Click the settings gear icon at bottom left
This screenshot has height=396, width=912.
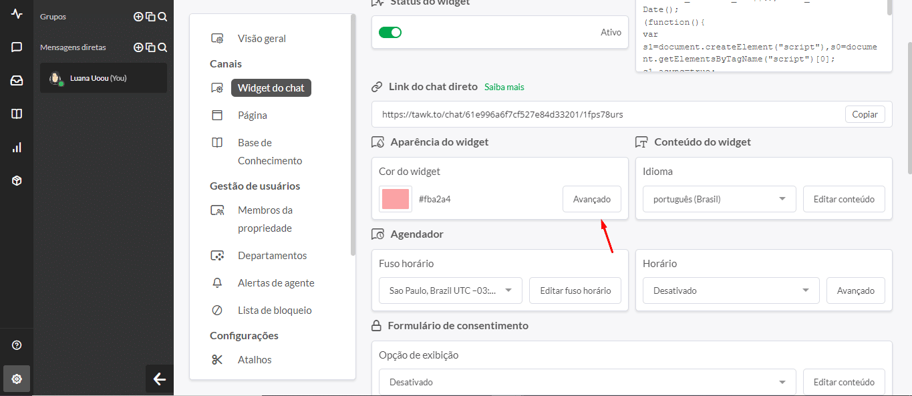click(x=17, y=379)
